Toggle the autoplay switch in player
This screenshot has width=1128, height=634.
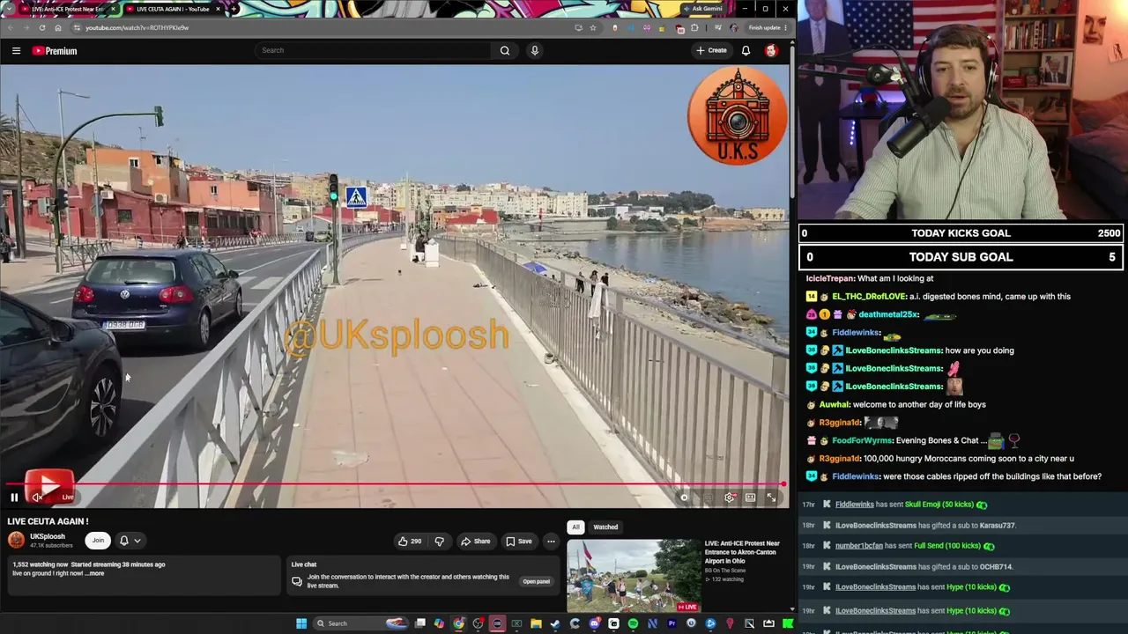[x=685, y=498]
